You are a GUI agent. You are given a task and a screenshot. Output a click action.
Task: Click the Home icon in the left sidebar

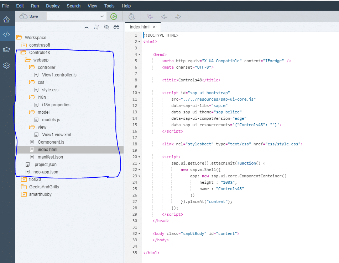click(6, 19)
